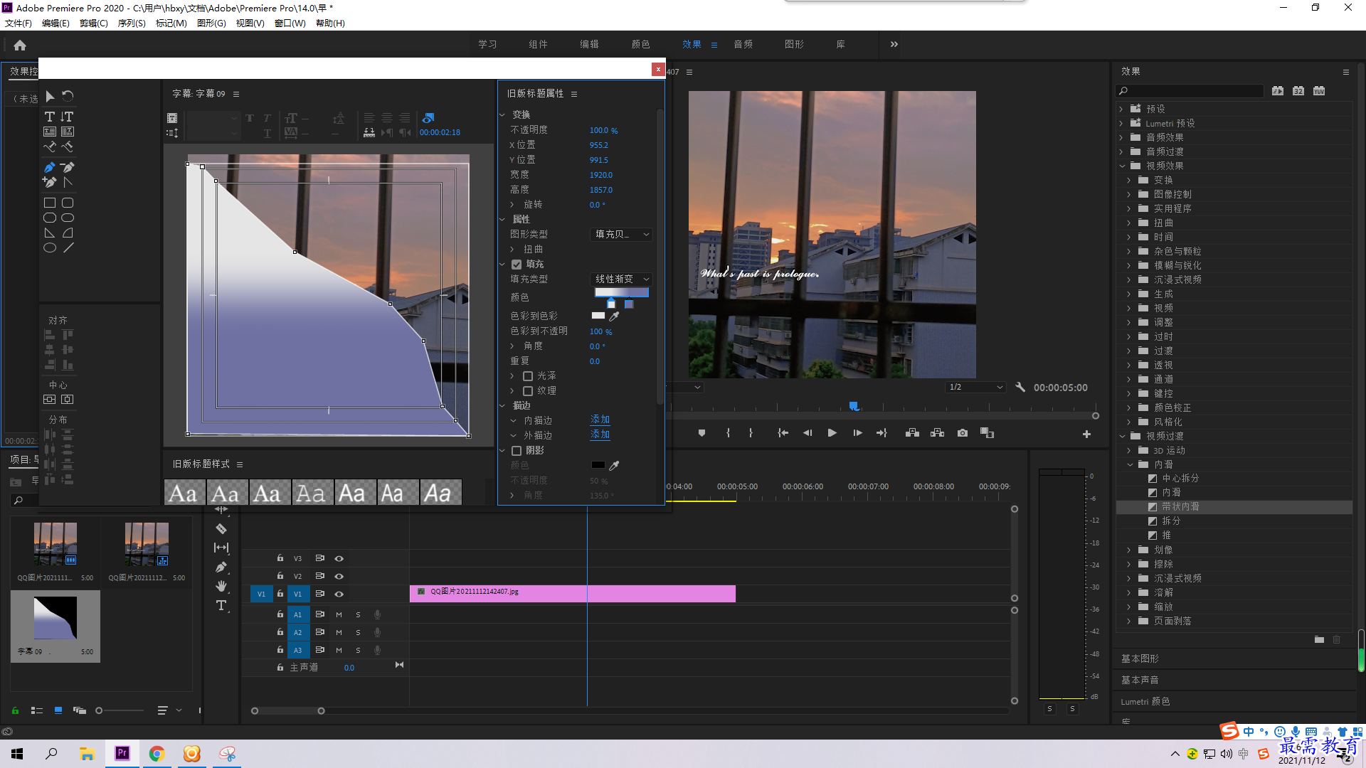1366x768 pixels.
Task: Enable the Sheen checkbox
Action: pyautogui.click(x=528, y=376)
